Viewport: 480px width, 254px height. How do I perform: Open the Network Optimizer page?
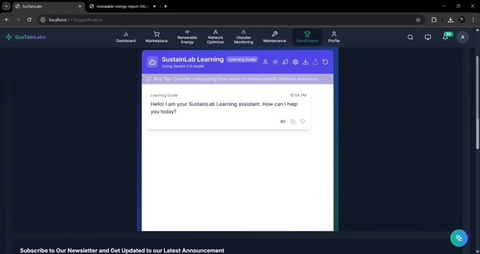(216, 37)
